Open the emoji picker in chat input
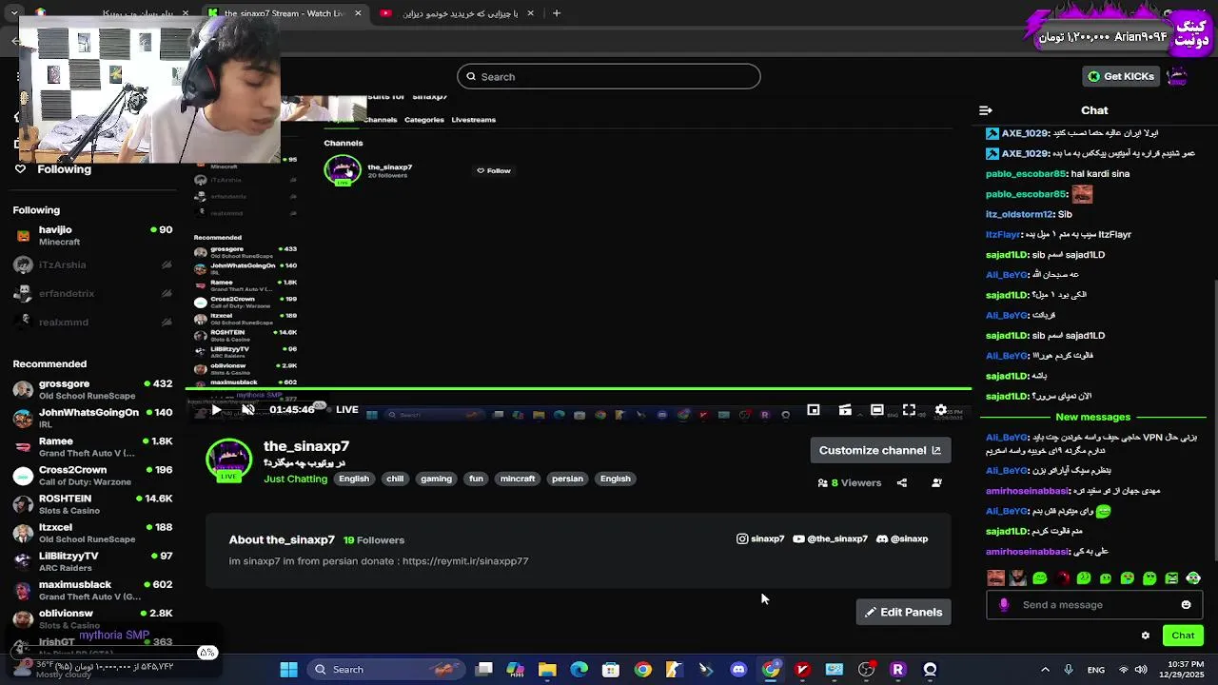 tap(1186, 605)
